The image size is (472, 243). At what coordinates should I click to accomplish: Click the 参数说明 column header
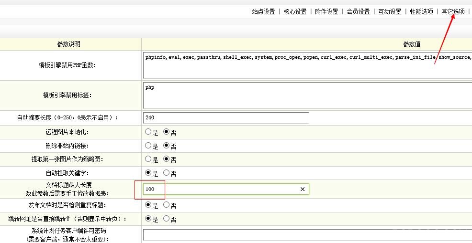68,44
